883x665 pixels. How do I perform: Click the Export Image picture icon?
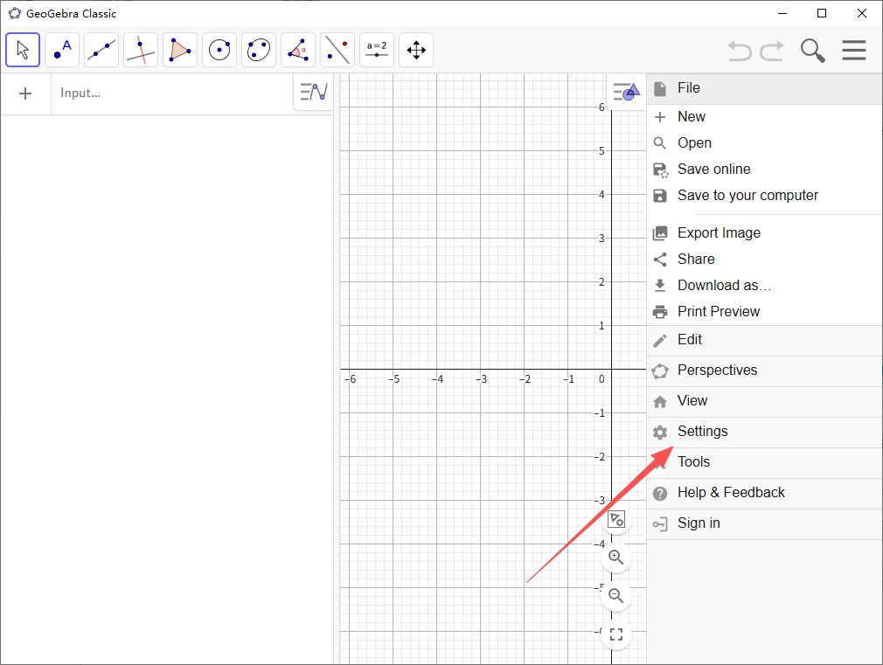pyautogui.click(x=660, y=233)
